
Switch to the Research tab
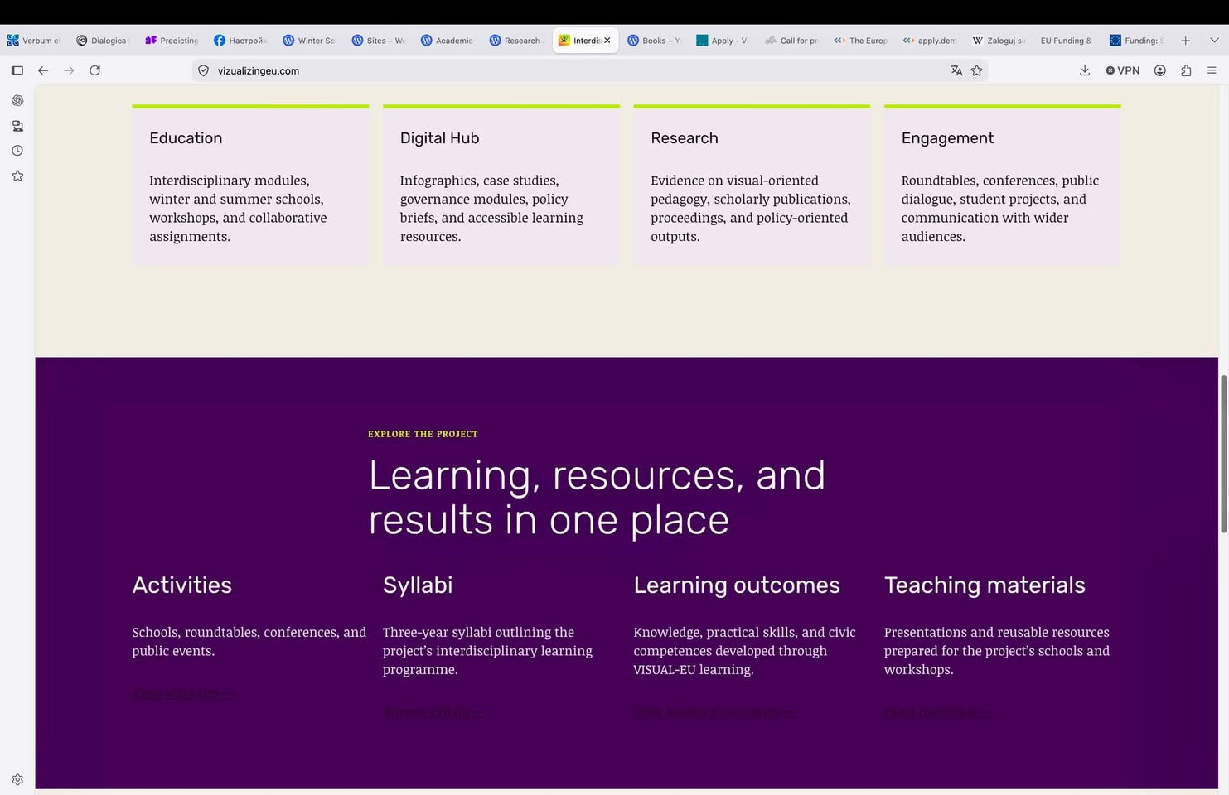[515, 40]
